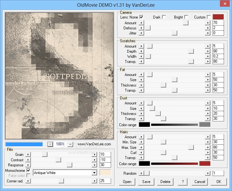Enable the Dark lens checkbox
Viewport: 232px width, 191px height.
164,17
